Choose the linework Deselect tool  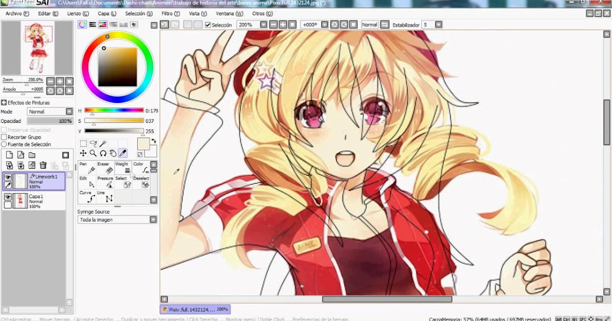tap(141, 182)
